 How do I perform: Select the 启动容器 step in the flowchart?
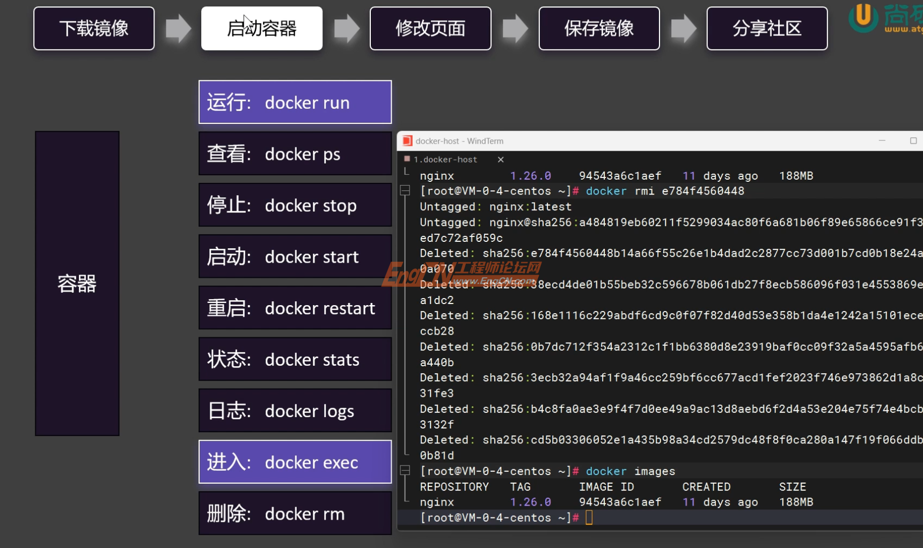[x=261, y=28]
